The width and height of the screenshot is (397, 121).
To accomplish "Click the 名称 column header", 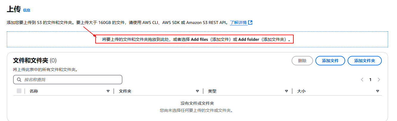I will [x=34, y=91].
